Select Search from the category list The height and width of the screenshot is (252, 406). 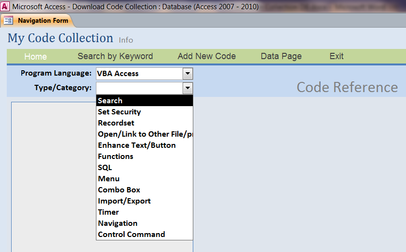pos(144,100)
